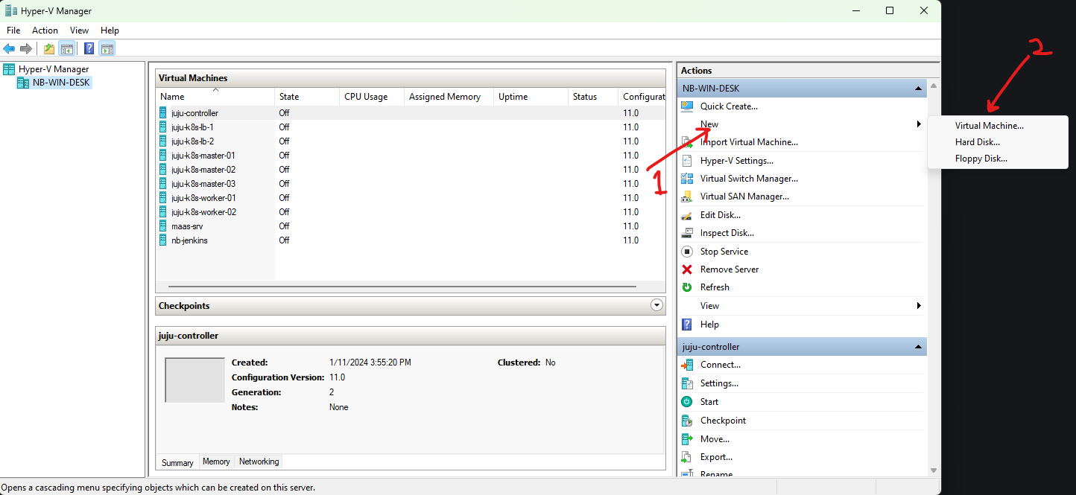Open the View submenu in Actions
The height and width of the screenshot is (495, 1076).
pyautogui.click(x=710, y=306)
